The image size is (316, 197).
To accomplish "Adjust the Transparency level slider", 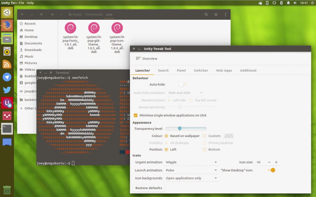I will 186,128.
